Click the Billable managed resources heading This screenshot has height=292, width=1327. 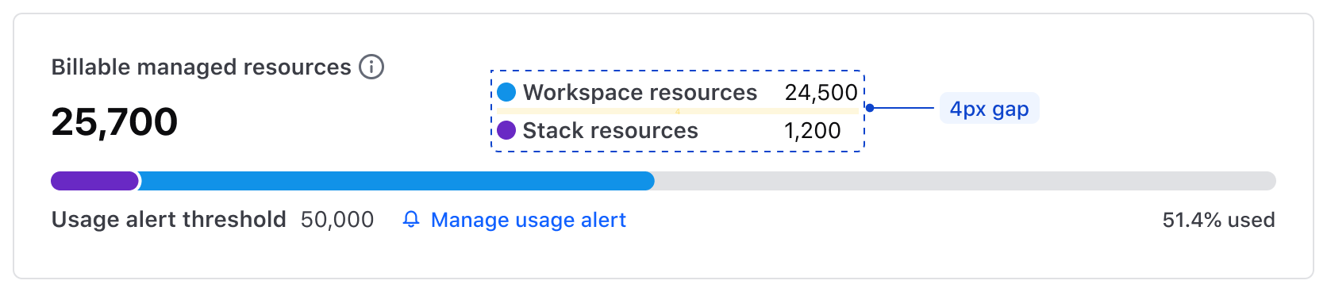pyautogui.click(x=201, y=67)
